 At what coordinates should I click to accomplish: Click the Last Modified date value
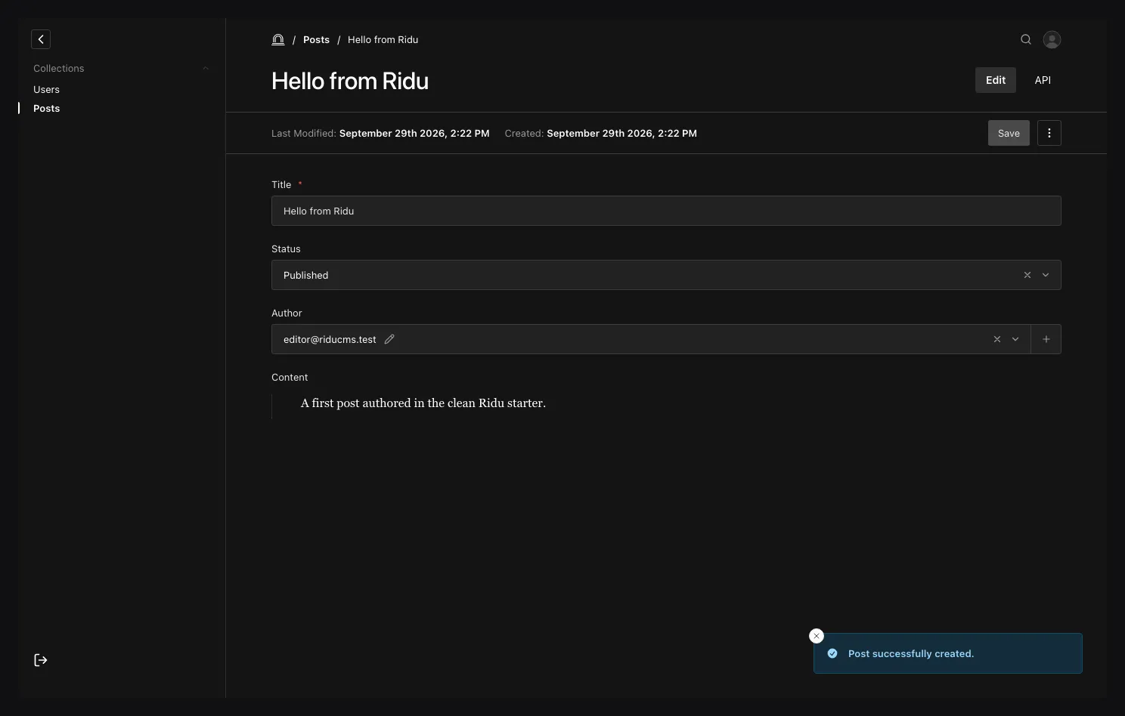pyautogui.click(x=414, y=133)
